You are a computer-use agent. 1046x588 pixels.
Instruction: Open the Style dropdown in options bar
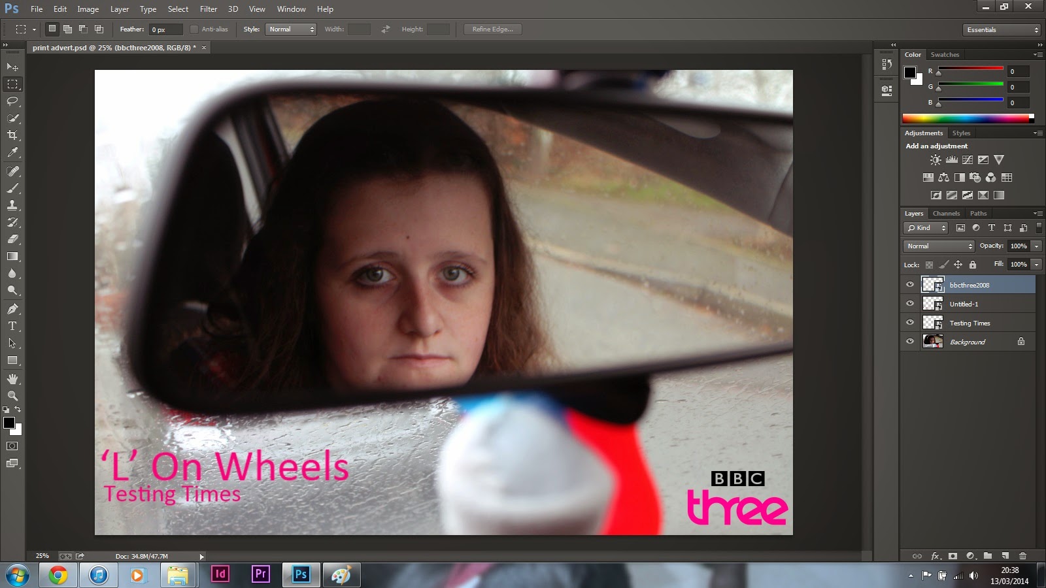tap(291, 29)
